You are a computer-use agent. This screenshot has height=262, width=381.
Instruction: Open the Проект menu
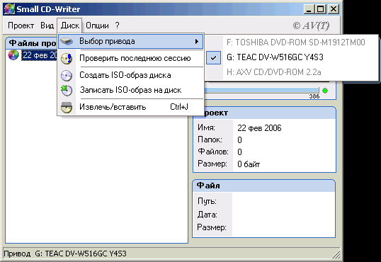coord(21,25)
